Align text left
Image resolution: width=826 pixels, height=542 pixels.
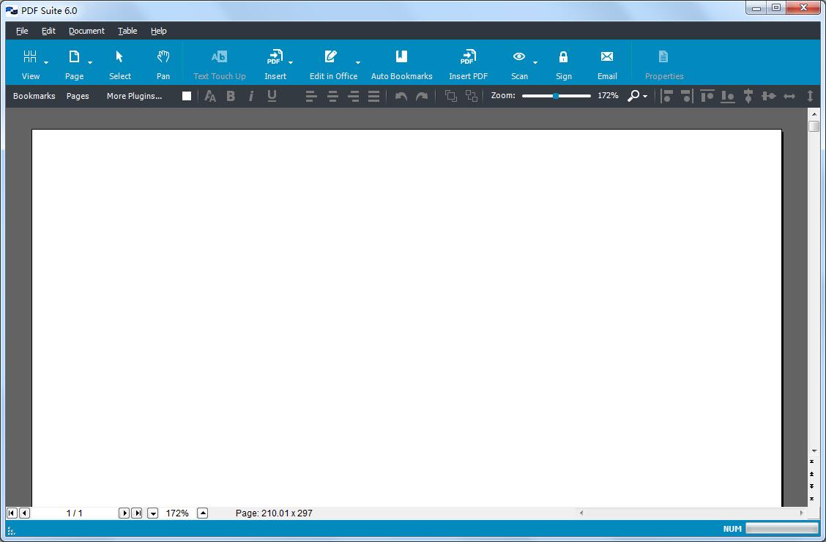coord(311,96)
